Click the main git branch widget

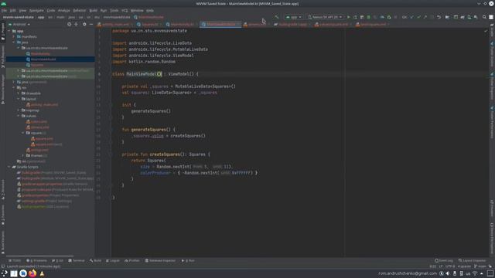[480, 266]
